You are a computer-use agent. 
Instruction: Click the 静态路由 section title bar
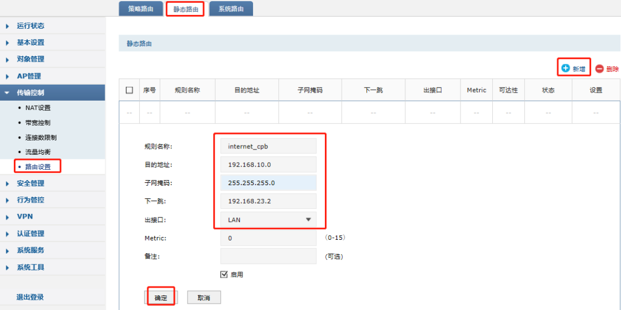(x=370, y=44)
